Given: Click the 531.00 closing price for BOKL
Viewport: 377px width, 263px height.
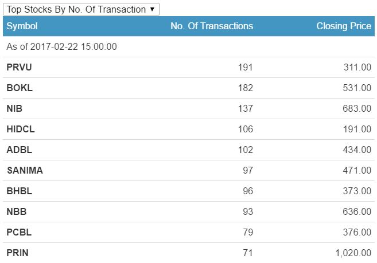Looking at the screenshot, I should tap(357, 88).
